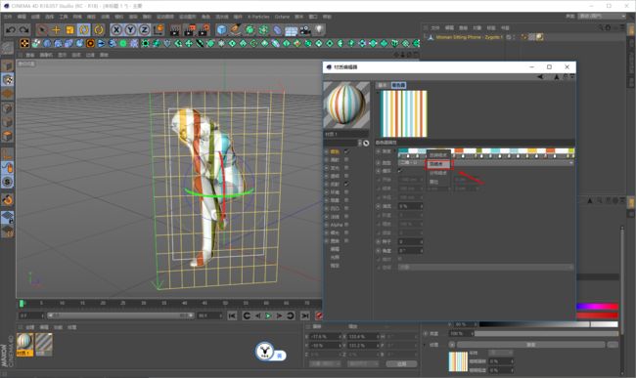Click the Undo arrow icon
The height and width of the screenshot is (378, 636).
point(11,30)
